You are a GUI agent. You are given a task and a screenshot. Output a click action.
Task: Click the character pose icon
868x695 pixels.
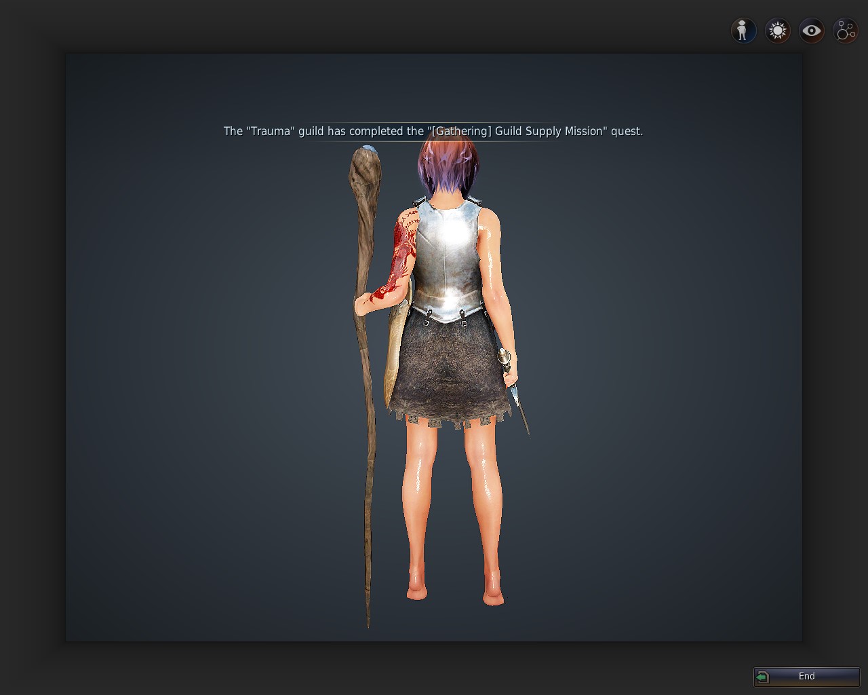point(743,31)
